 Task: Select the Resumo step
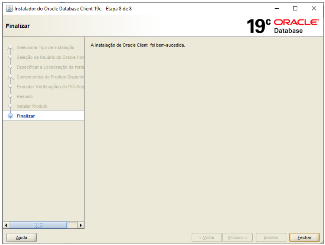coord(24,96)
